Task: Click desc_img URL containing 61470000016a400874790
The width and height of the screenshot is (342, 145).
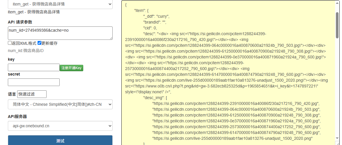Action: click(236, 133)
